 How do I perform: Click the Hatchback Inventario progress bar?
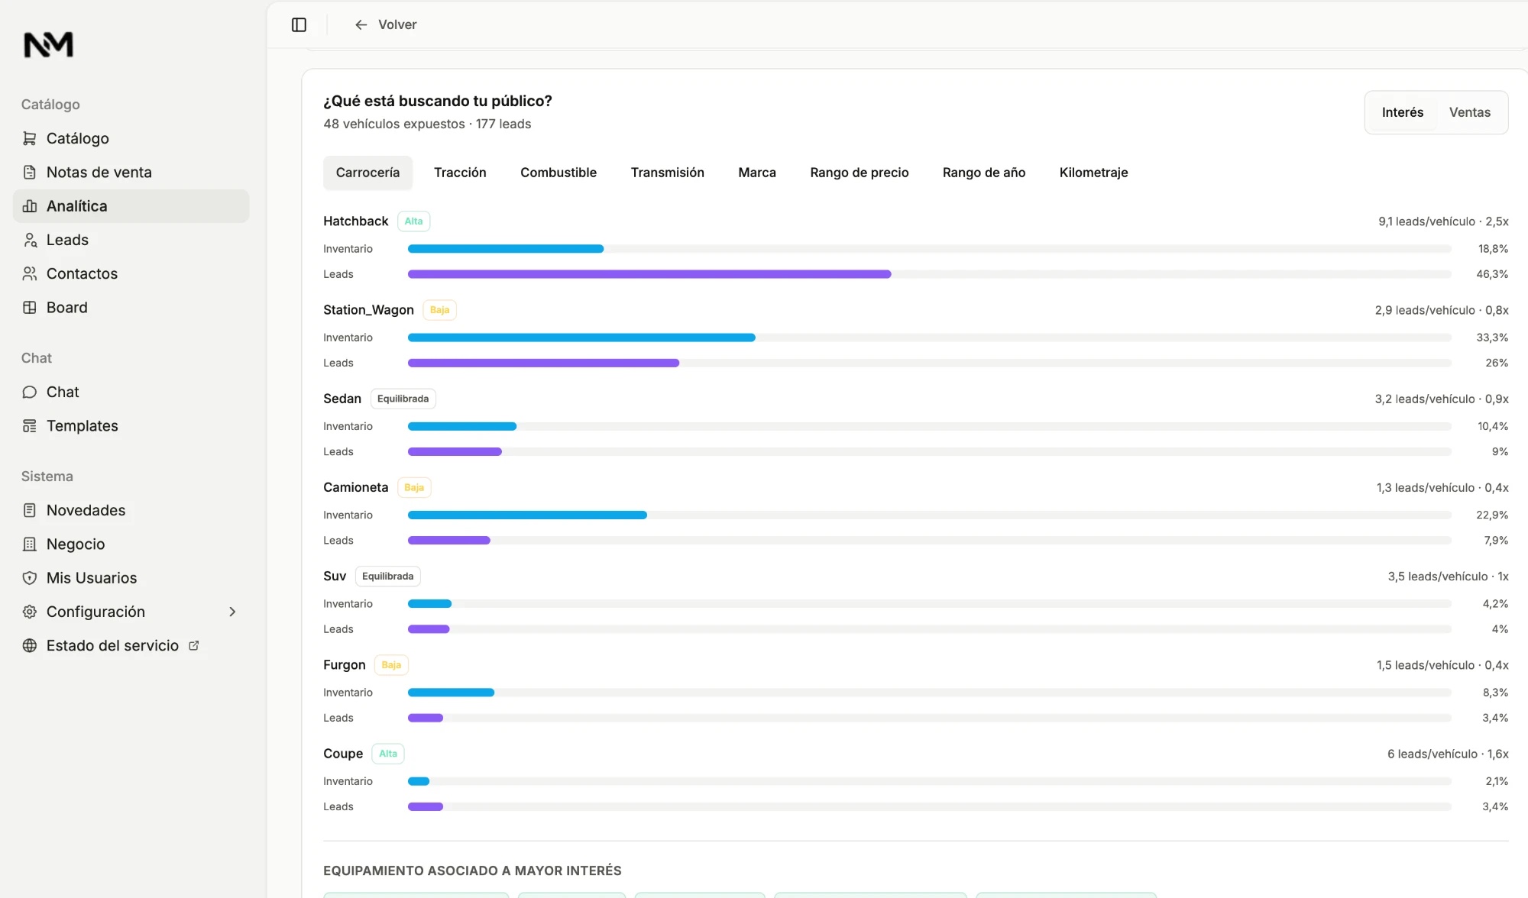[929, 249]
